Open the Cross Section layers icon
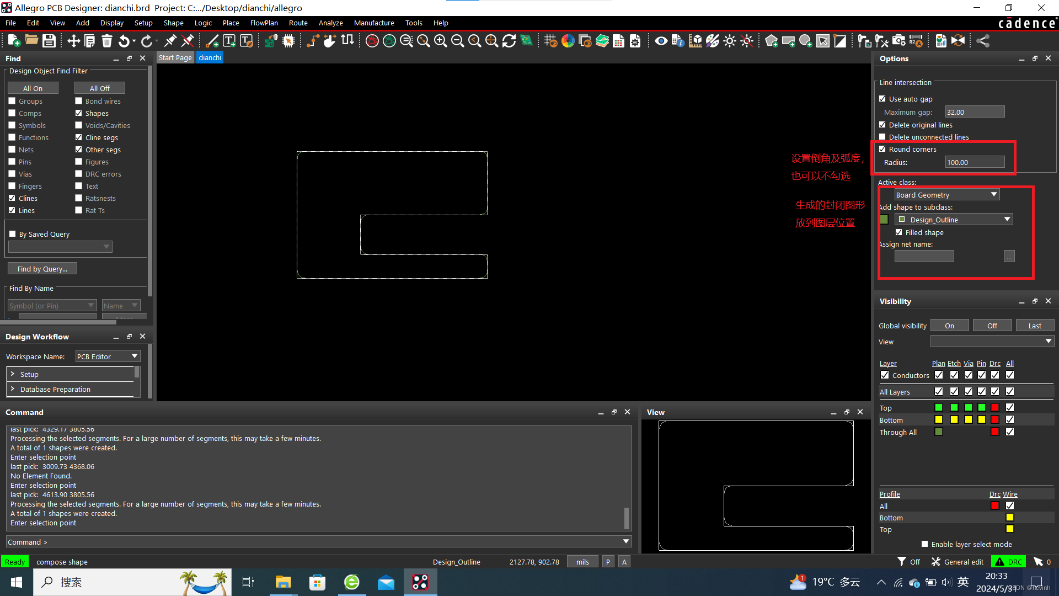 602,41
